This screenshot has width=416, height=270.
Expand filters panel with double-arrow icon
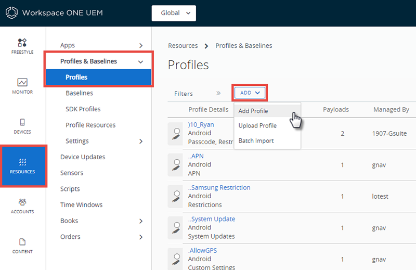point(218,93)
